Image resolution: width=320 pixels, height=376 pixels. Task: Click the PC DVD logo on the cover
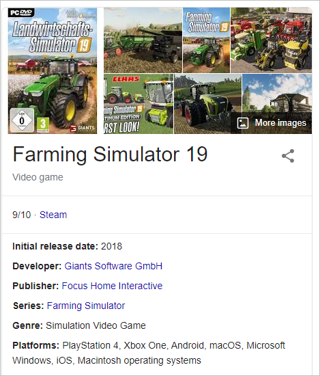[x=21, y=12]
